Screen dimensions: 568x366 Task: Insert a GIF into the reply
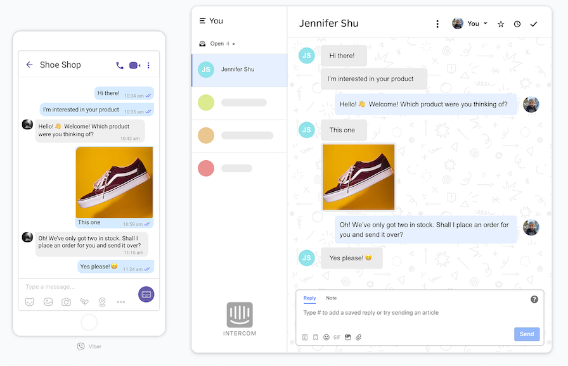point(337,337)
